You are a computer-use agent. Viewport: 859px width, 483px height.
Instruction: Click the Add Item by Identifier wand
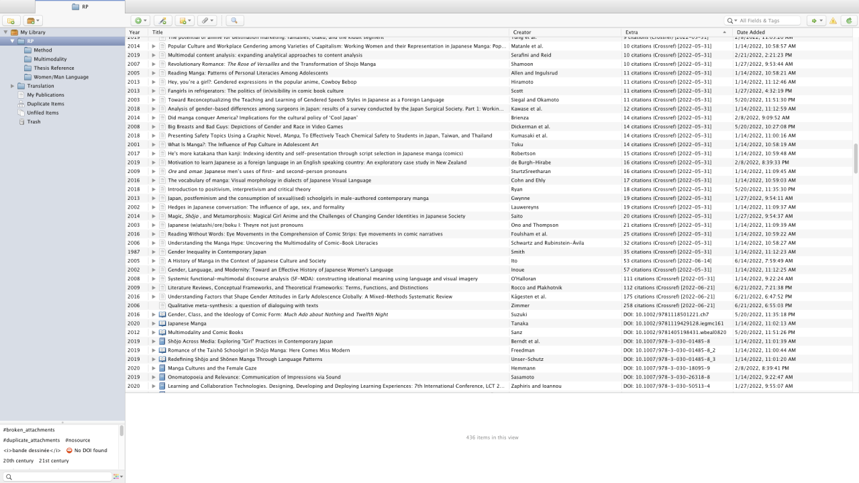tap(162, 21)
